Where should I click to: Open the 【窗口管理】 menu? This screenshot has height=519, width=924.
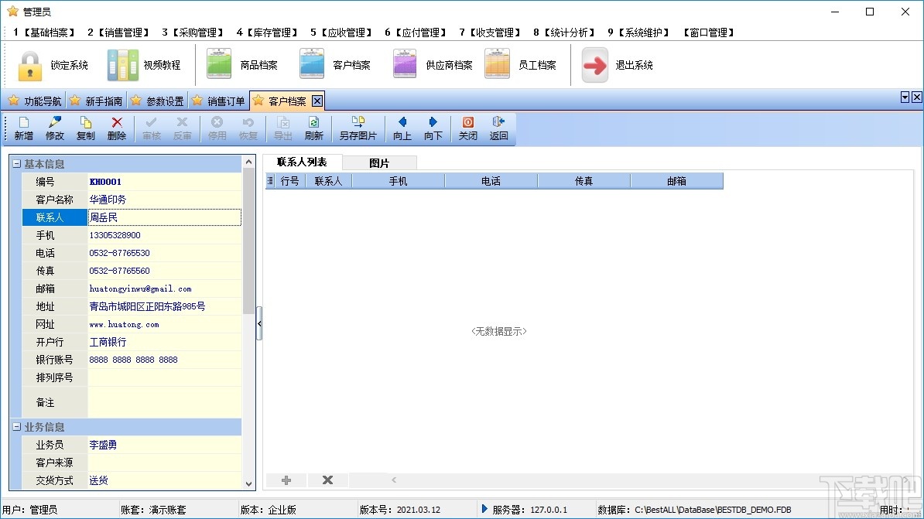click(x=708, y=32)
